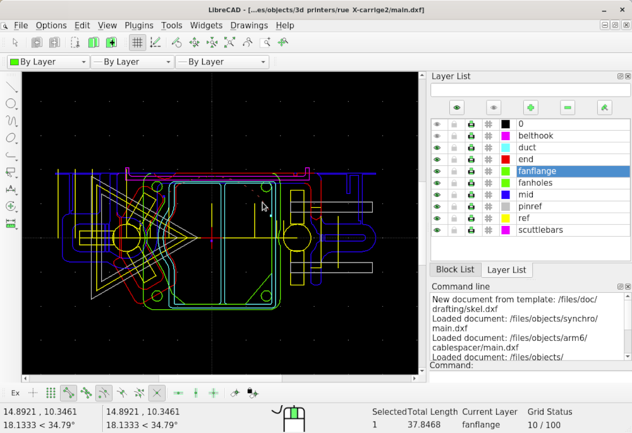Screen dimensions: 632x433
Task: Enable snap to intersection
Action: click(x=156, y=393)
